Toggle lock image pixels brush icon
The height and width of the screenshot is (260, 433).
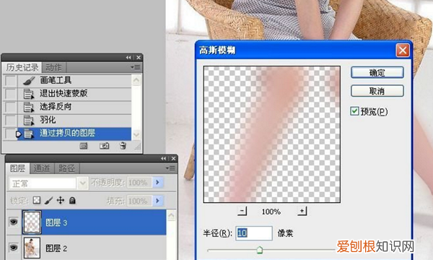click(48, 200)
